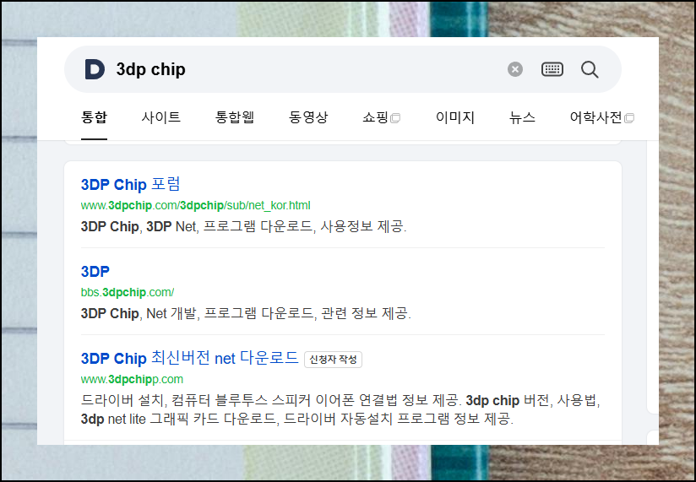Open the 통합웹 tab
696x482 pixels.
click(x=234, y=117)
